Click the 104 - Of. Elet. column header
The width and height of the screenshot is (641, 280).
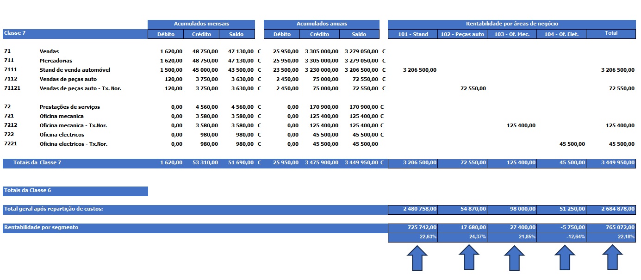click(561, 34)
